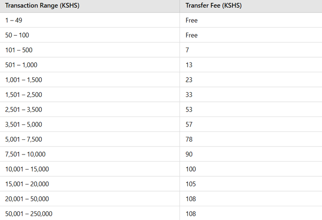Click the fee value 7
The width and height of the screenshot is (322, 220).
[x=187, y=50]
